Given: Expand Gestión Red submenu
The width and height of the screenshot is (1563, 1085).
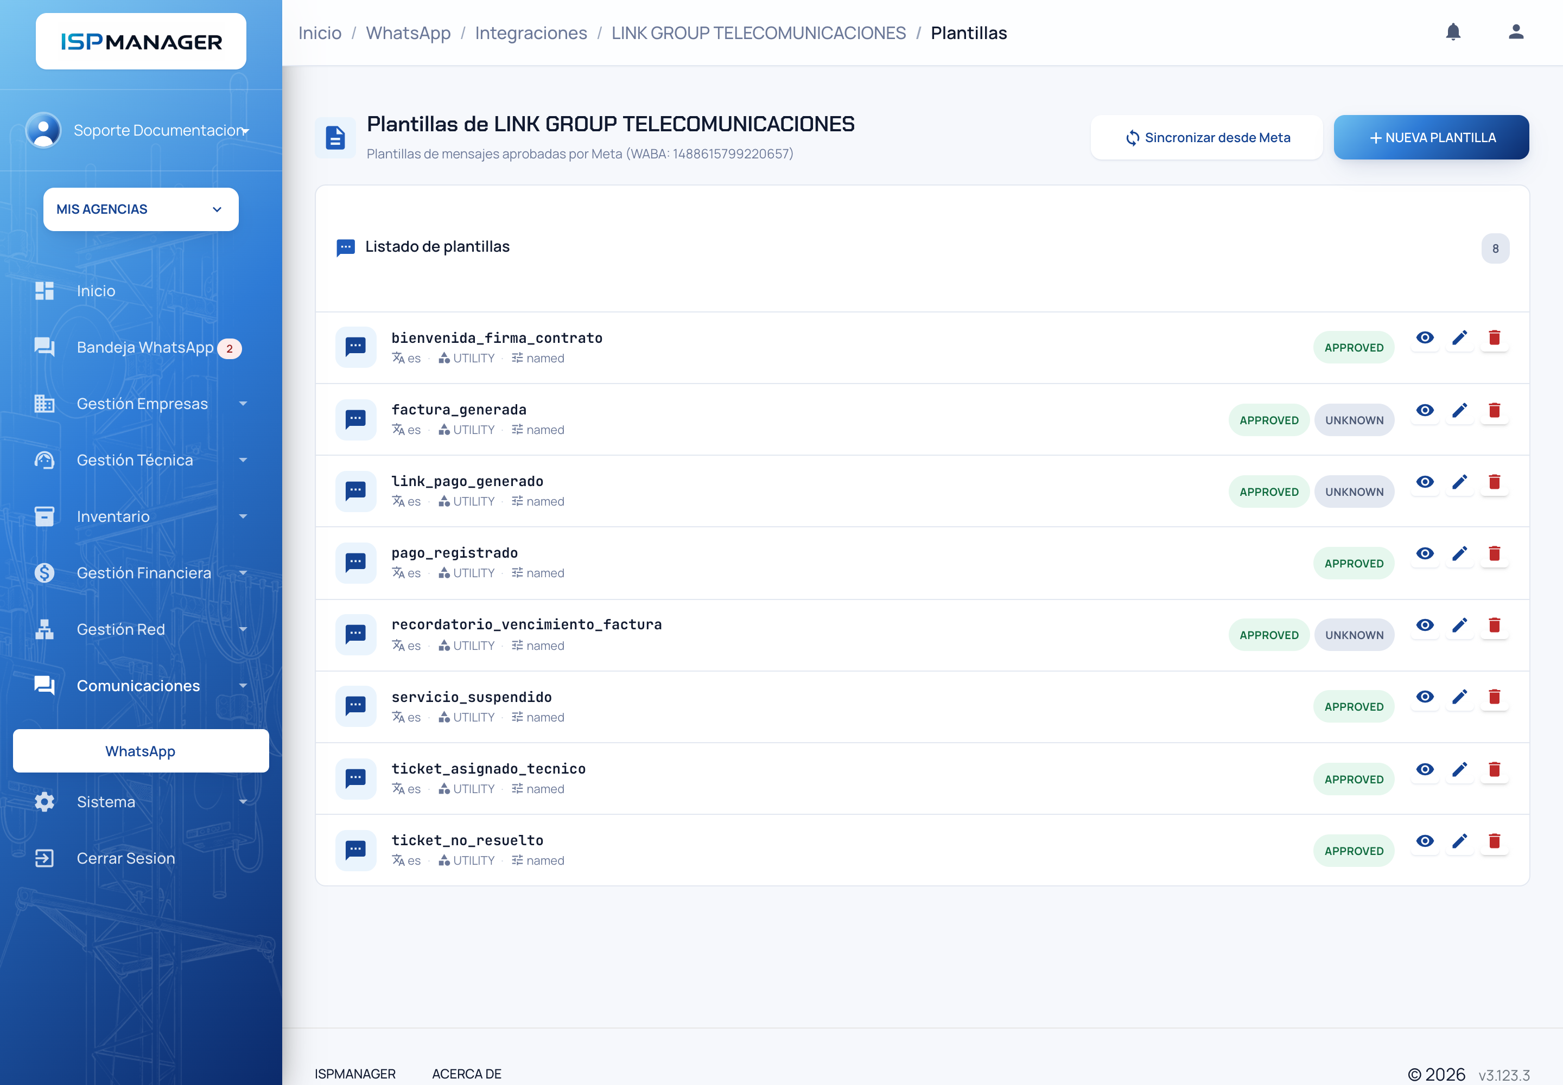Looking at the screenshot, I should point(243,629).
